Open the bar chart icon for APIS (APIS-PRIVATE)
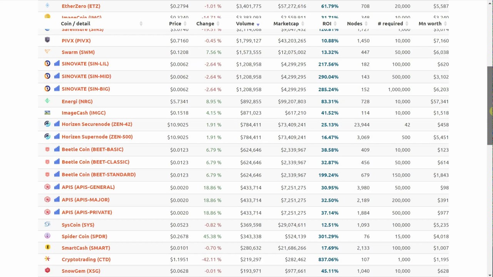 57,212
